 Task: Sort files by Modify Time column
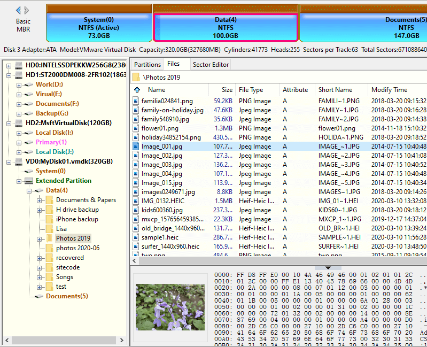(x=389, y=90)
